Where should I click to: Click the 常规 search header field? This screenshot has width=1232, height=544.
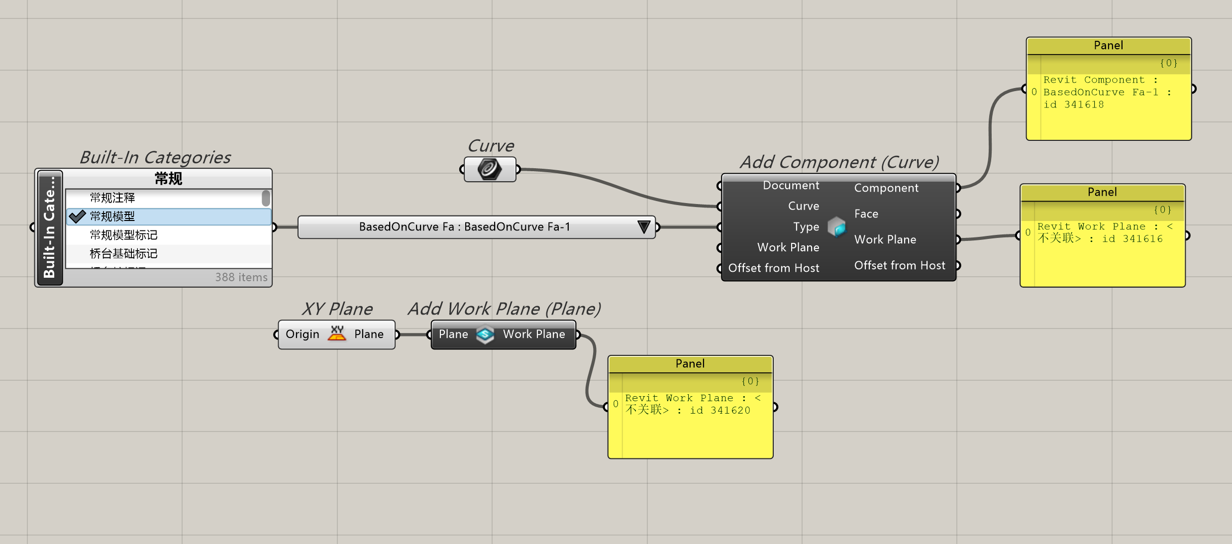(168, 179)
